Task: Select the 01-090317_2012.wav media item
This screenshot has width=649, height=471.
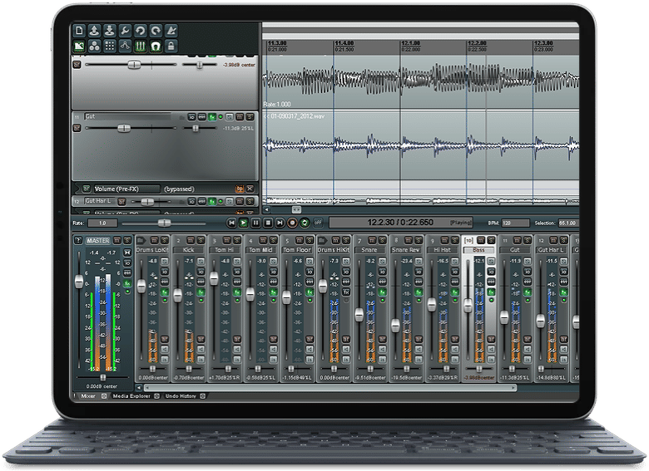Action: (x=420, y=145)
